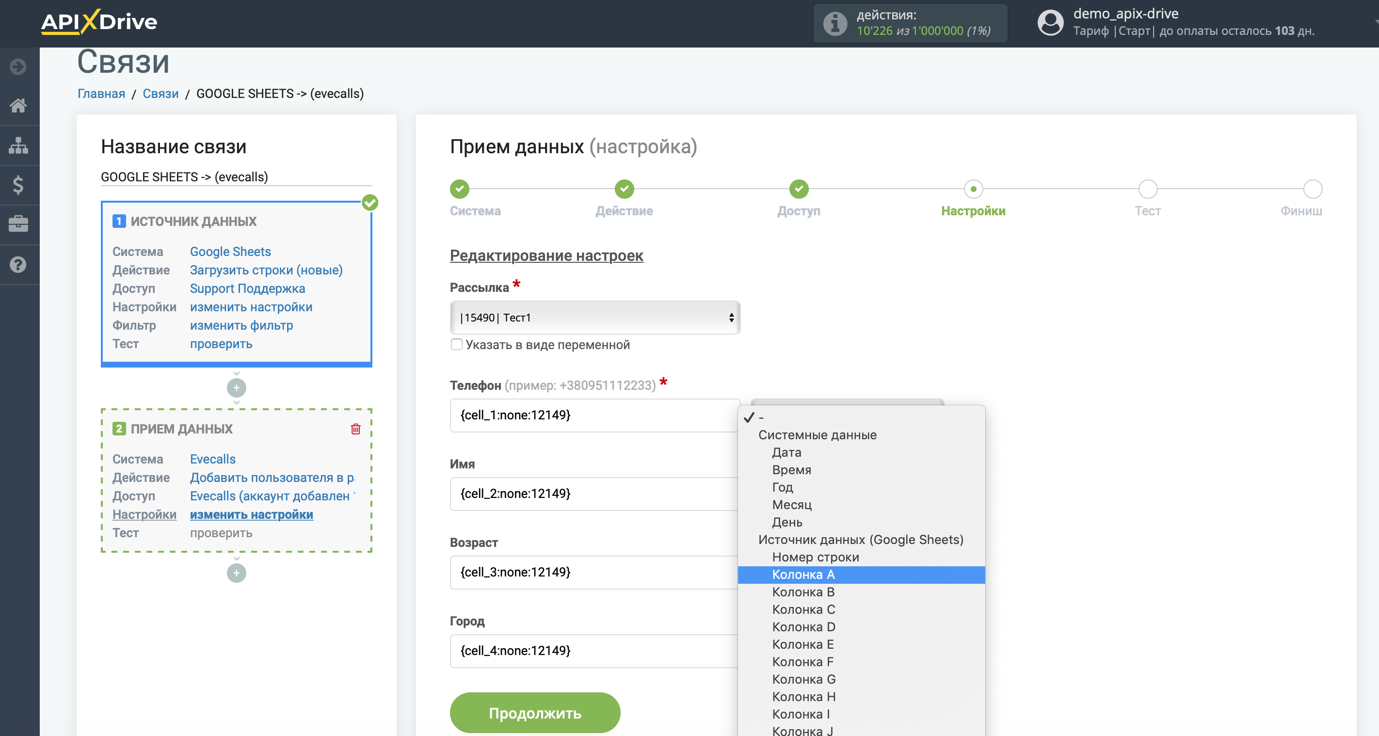This screenshot has width=1379, height=736.
Task: Click the Телефон input field
Action: point(594,415)
